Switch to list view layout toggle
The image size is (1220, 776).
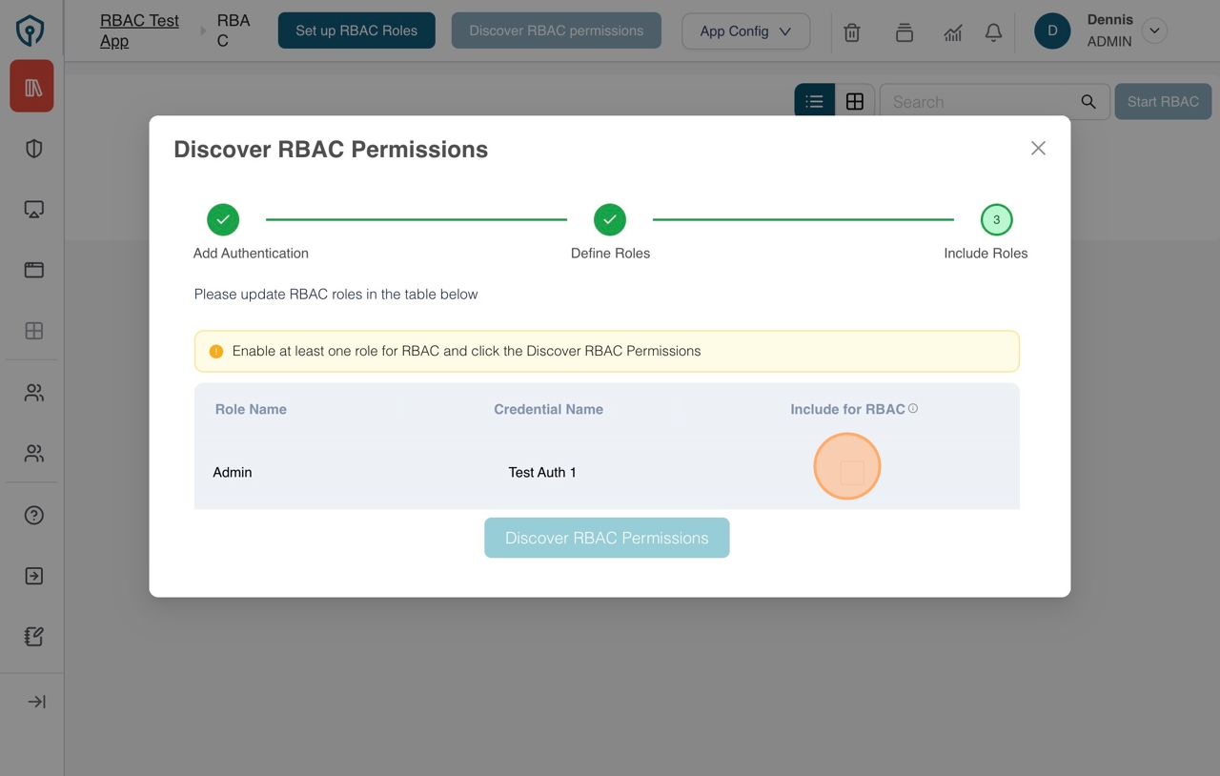pyautogui.click(x=814, y=100)
